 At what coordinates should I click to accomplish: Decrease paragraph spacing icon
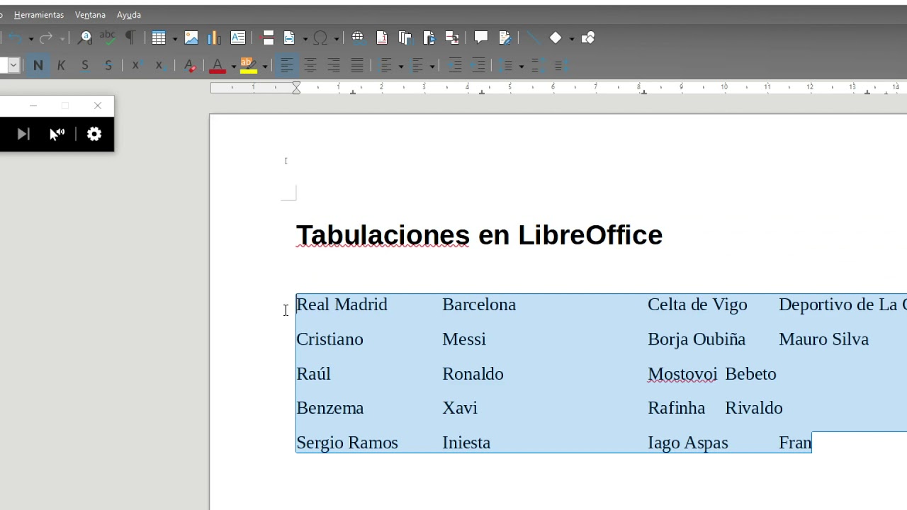(x=561, y=65)
